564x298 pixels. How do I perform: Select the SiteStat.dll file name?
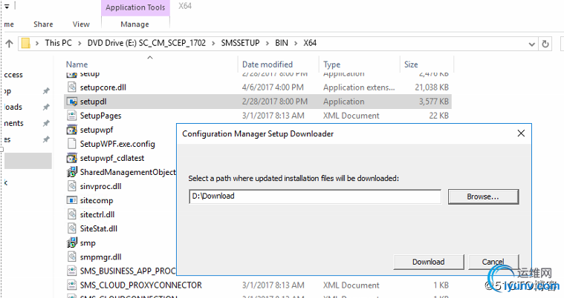[99, 229]
